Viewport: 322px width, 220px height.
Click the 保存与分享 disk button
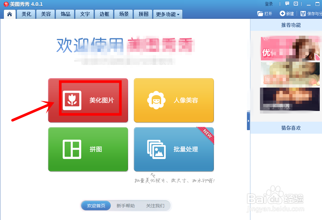(311, 14)
